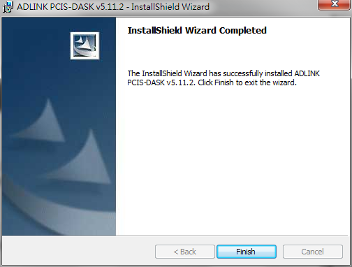Click the dark blue banner area beside logo

tap(35, 47)
